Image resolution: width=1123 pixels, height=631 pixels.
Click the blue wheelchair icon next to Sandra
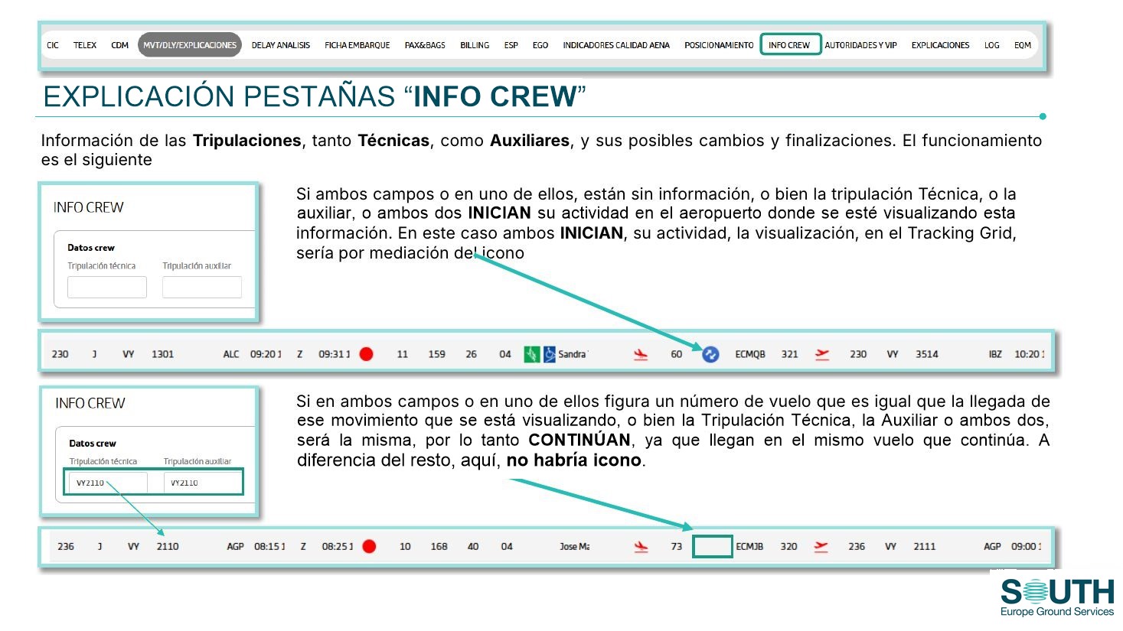coord(550,354)
